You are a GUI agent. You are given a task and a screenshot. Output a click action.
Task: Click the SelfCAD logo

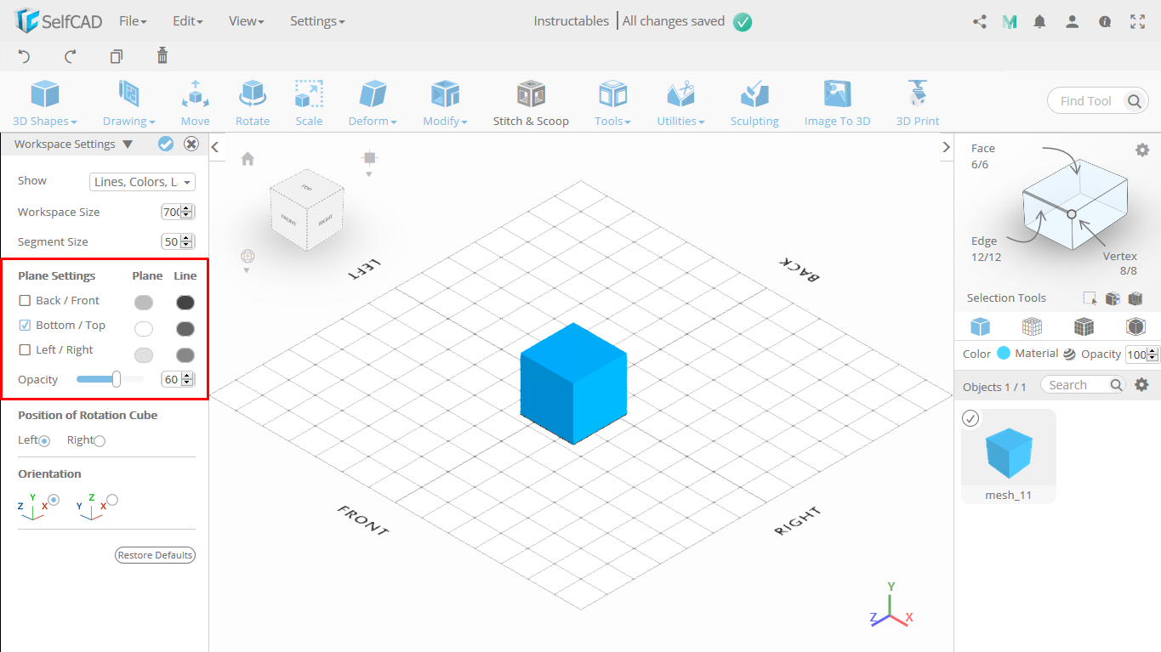click(58, 21)
